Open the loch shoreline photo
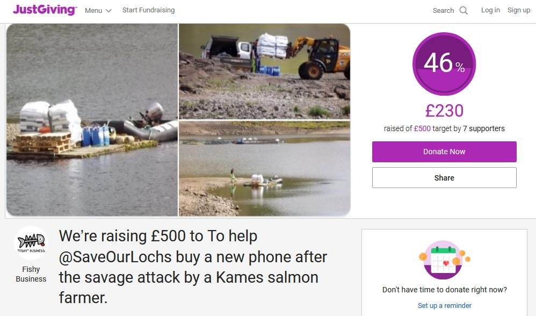 (264, 168)
